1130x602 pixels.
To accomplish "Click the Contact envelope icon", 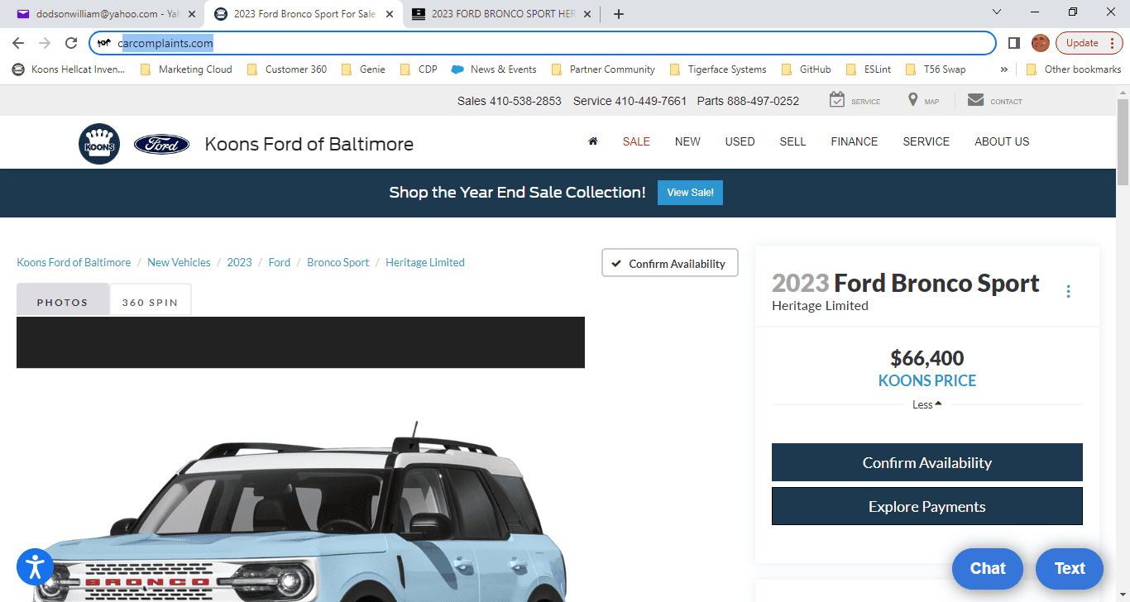I will pos(975,100).
